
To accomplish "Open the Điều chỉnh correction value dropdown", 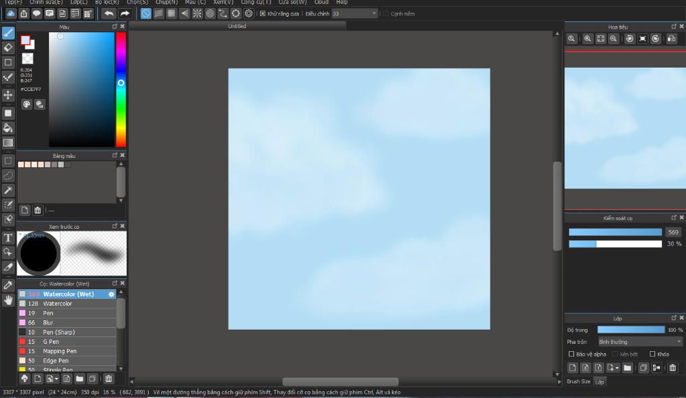I will [x=354, y=13].
